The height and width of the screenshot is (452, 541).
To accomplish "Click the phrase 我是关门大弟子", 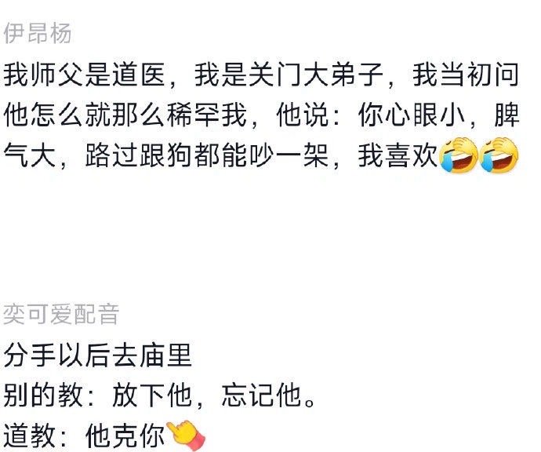I will (289, 75).
